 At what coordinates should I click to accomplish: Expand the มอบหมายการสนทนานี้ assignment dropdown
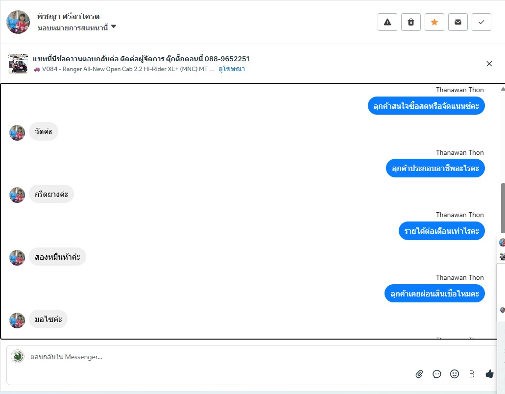click(x=114, y=27)
